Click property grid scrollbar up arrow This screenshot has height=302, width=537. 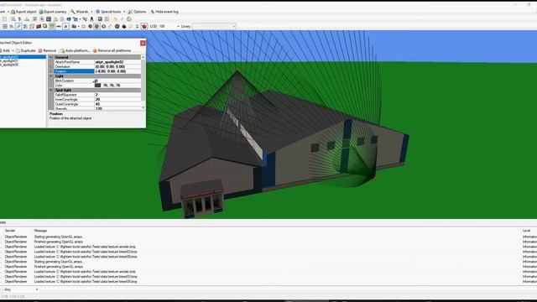[x=143, y=57]
